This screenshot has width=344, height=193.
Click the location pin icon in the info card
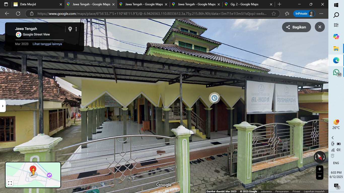pos(70,29)
